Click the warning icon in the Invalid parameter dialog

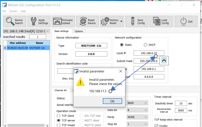[x=80, y=82]
